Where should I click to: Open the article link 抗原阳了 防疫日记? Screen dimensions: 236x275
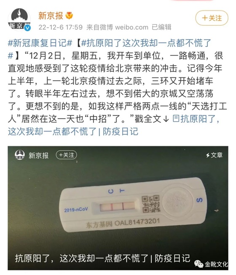pyautogui.click(x=113, y=125)
